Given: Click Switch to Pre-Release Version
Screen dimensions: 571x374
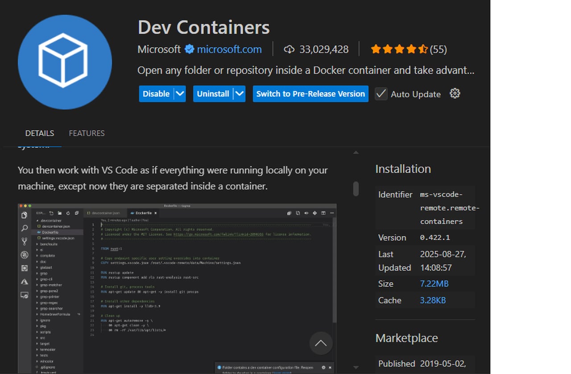Looking at the screenshot, I should [x=310, y=94].
